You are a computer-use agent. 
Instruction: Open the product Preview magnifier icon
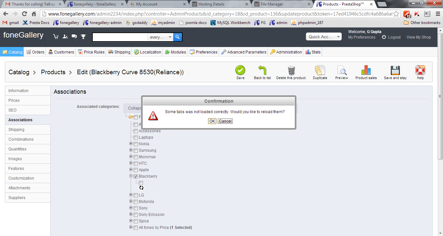click(342, 70)
